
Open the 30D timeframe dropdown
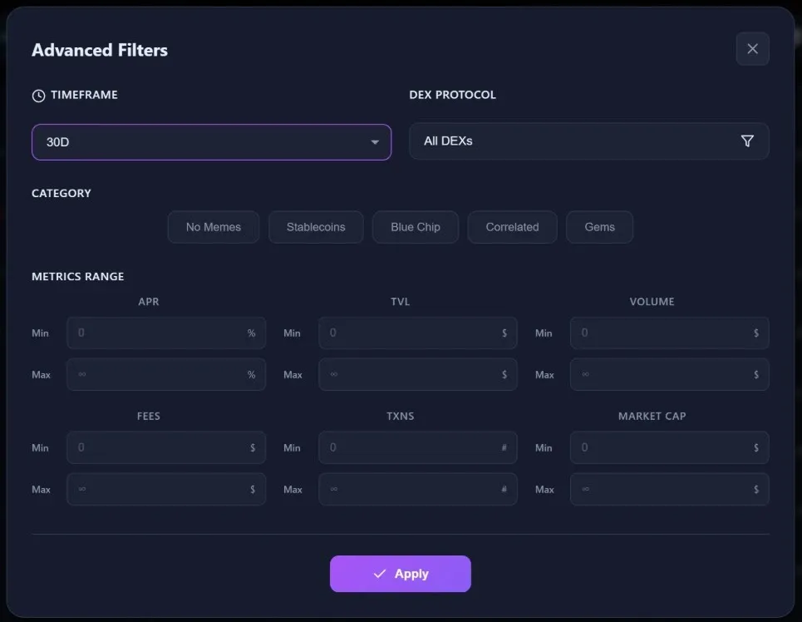tap(211, 142)
